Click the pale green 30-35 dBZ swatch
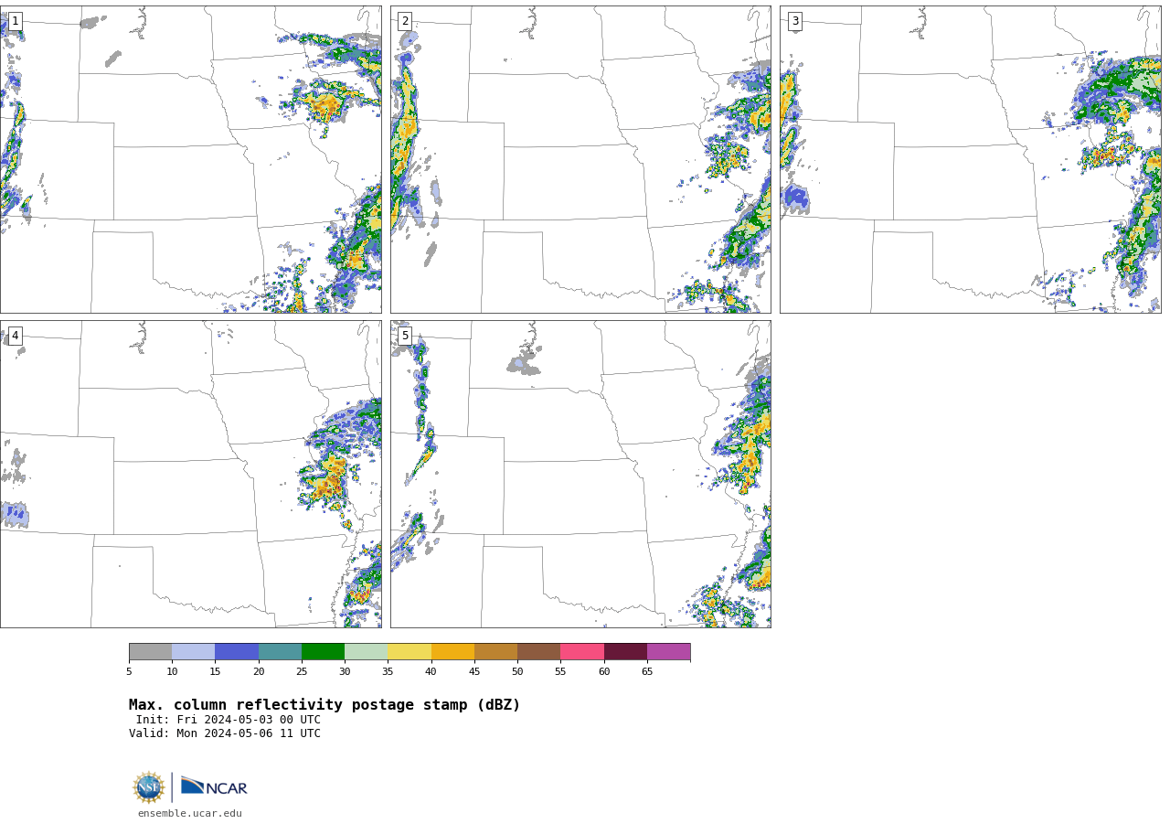Image resolution: width=1170 pixels, height=824 pixels. (x=367, y=652)
